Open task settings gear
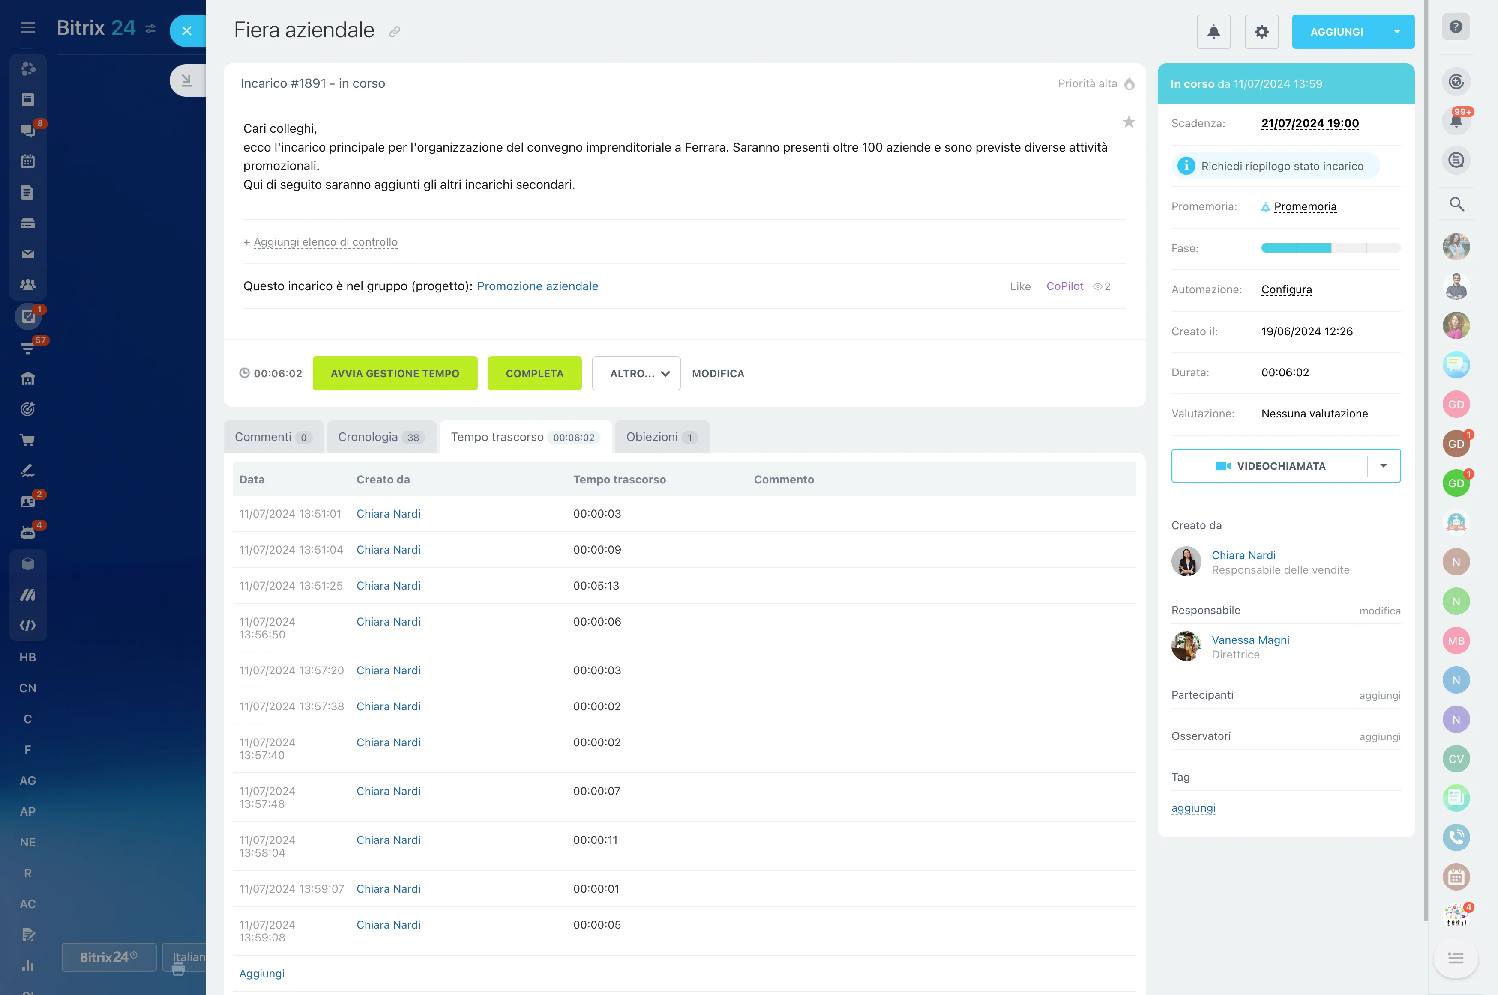The height and width of the screenshot is (995, 1498). point(1261,32)
